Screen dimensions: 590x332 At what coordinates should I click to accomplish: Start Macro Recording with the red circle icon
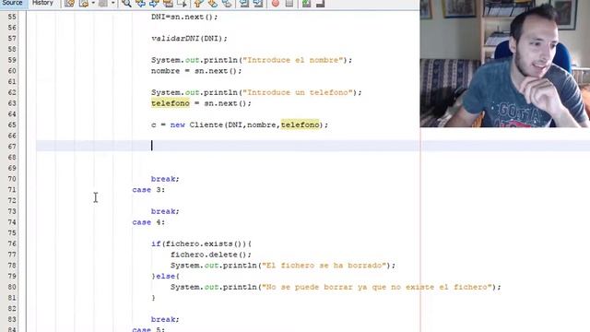(x=276, y=4)
